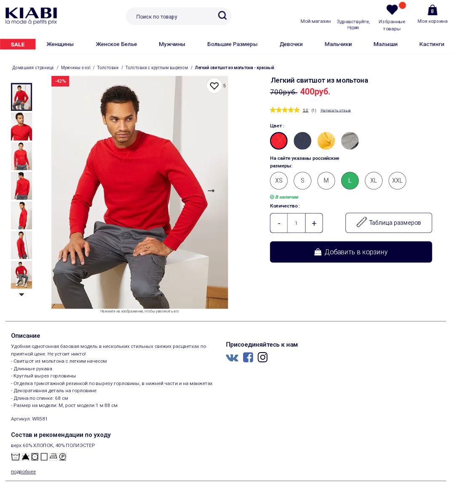Open the shopping bag cart icon
This screenshot has width=455, height=485.
(432, 10)
